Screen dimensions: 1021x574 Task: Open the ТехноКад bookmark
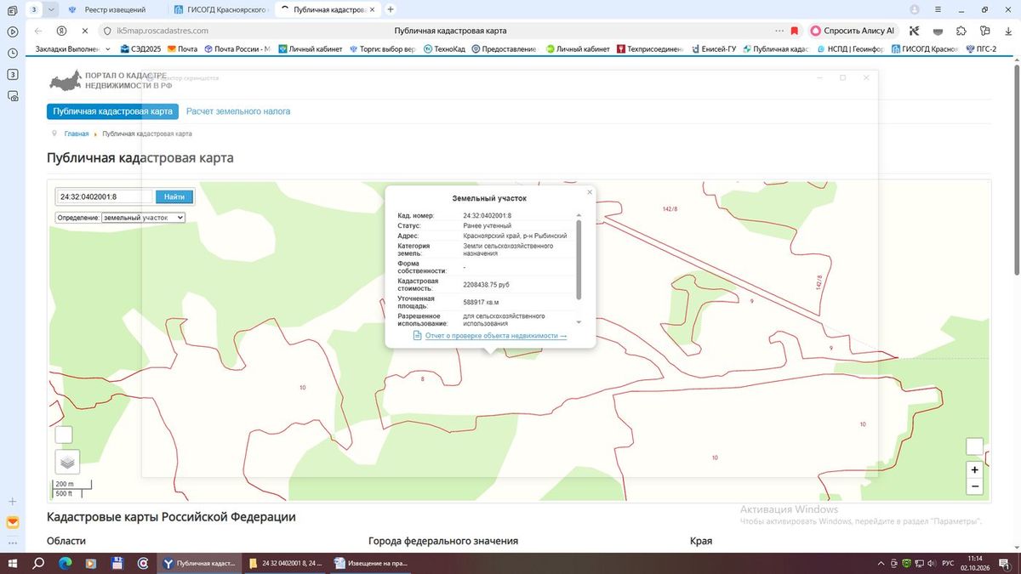tap(444, 49)
